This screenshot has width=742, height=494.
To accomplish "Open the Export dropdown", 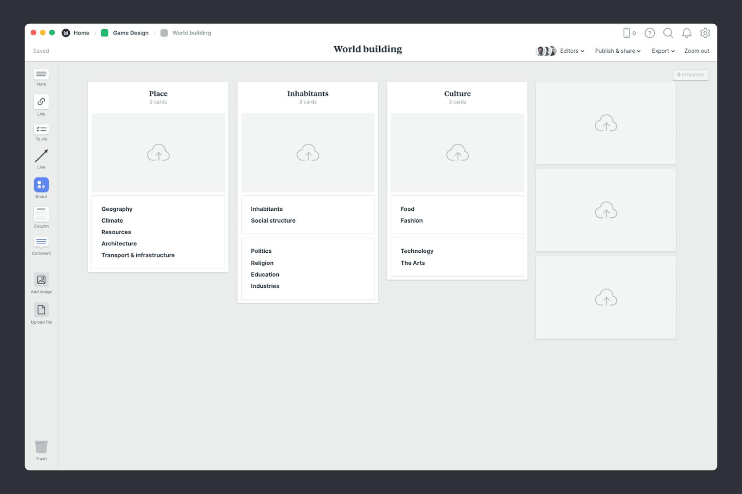I will (x=663, y=51).
